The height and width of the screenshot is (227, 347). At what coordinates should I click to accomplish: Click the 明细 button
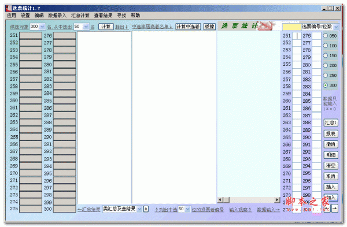[x=331, y=155]
